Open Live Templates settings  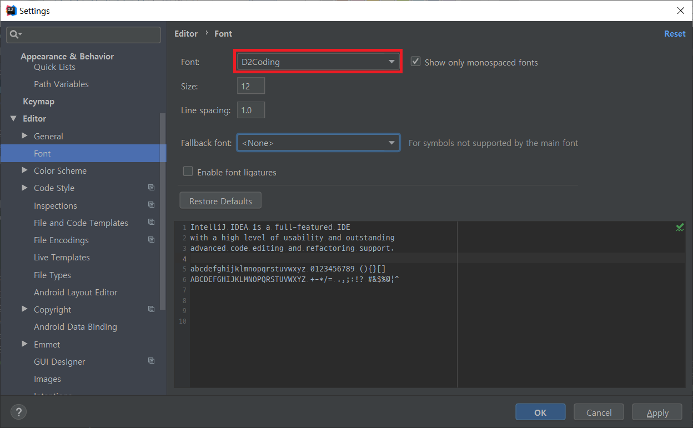(62, 258)
